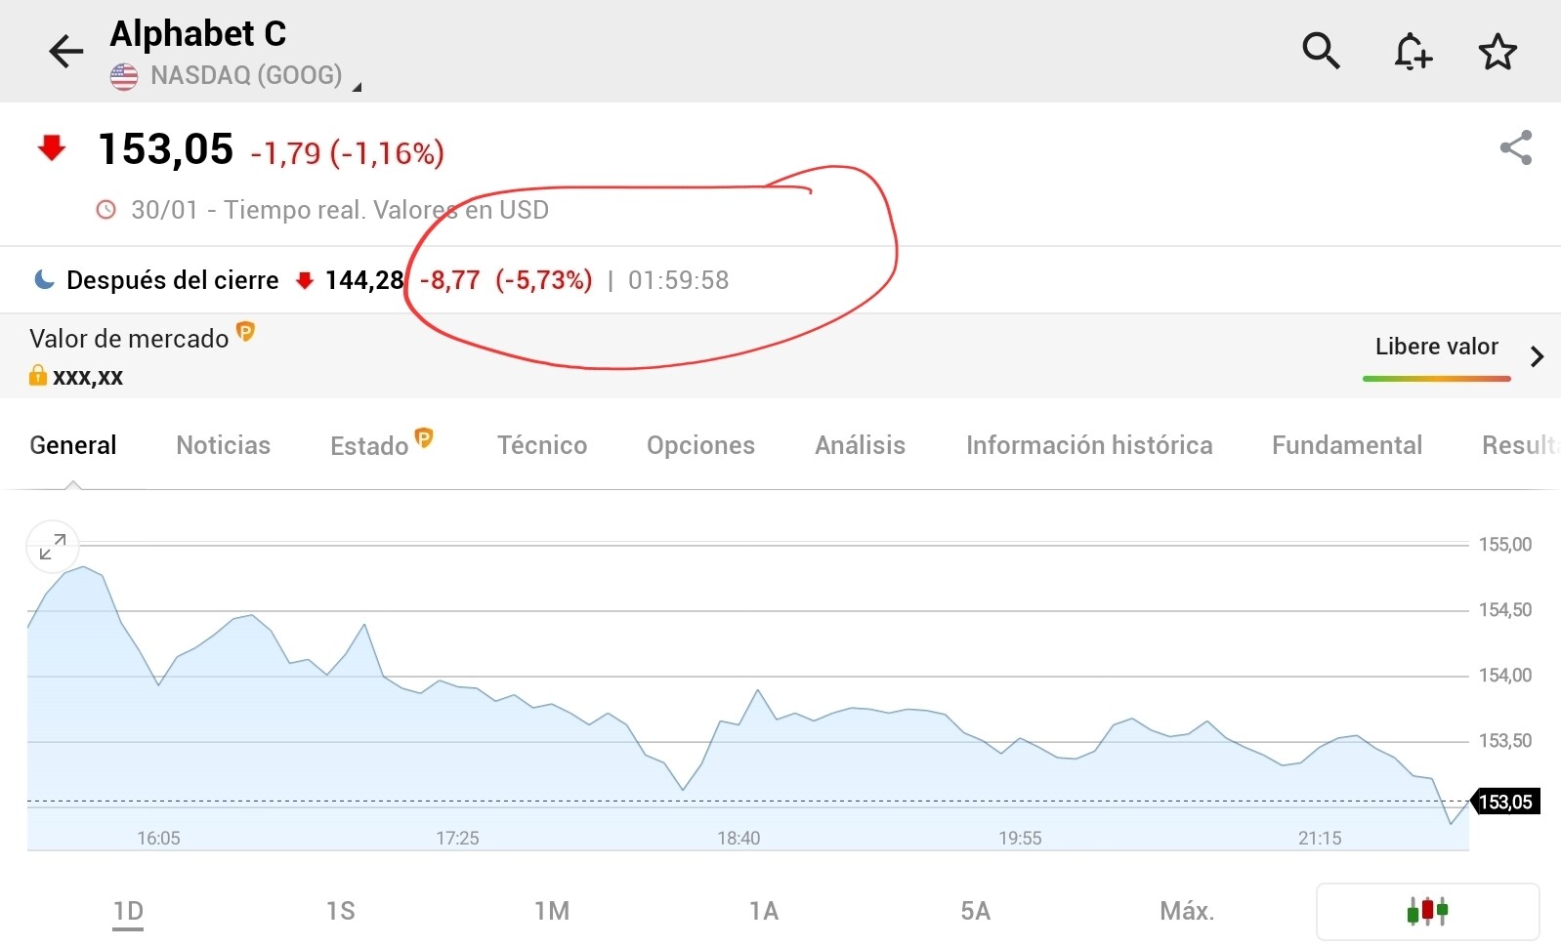Select the 1D chart range
Image resolution: width=1561 pixels, height=947 pixels.
point(128,912)
